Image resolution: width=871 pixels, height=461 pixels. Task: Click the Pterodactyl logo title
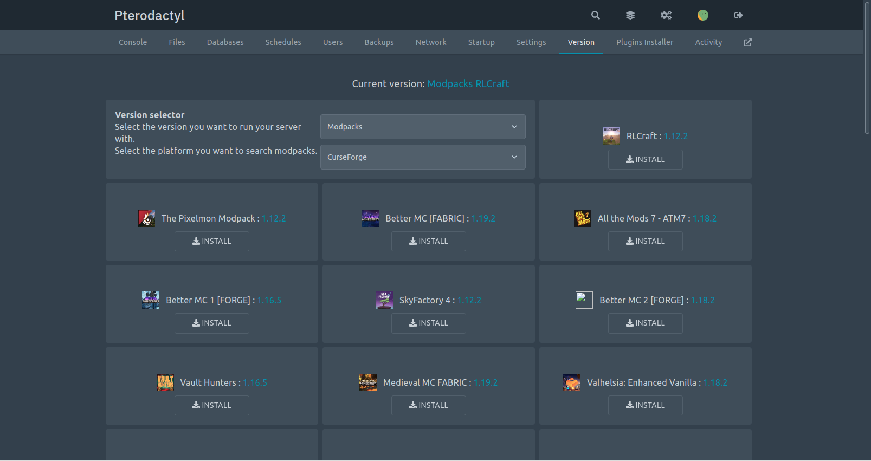pyautogui.click(x=150, y=15)
